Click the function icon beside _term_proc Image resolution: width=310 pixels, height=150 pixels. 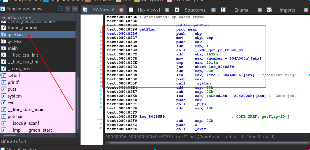tap(3, 69)
